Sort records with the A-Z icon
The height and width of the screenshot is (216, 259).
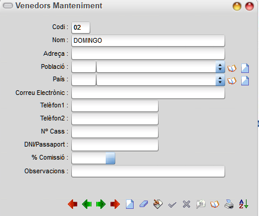point(244,204)
